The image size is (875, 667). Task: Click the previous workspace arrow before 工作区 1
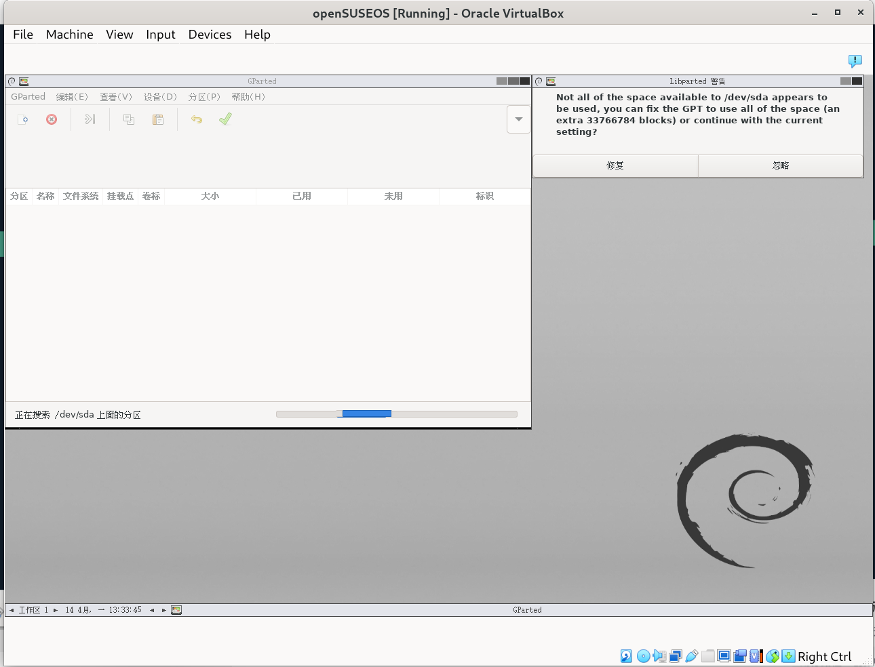coord(12,610)
